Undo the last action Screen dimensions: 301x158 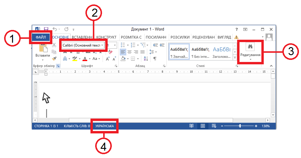(55, 29)
